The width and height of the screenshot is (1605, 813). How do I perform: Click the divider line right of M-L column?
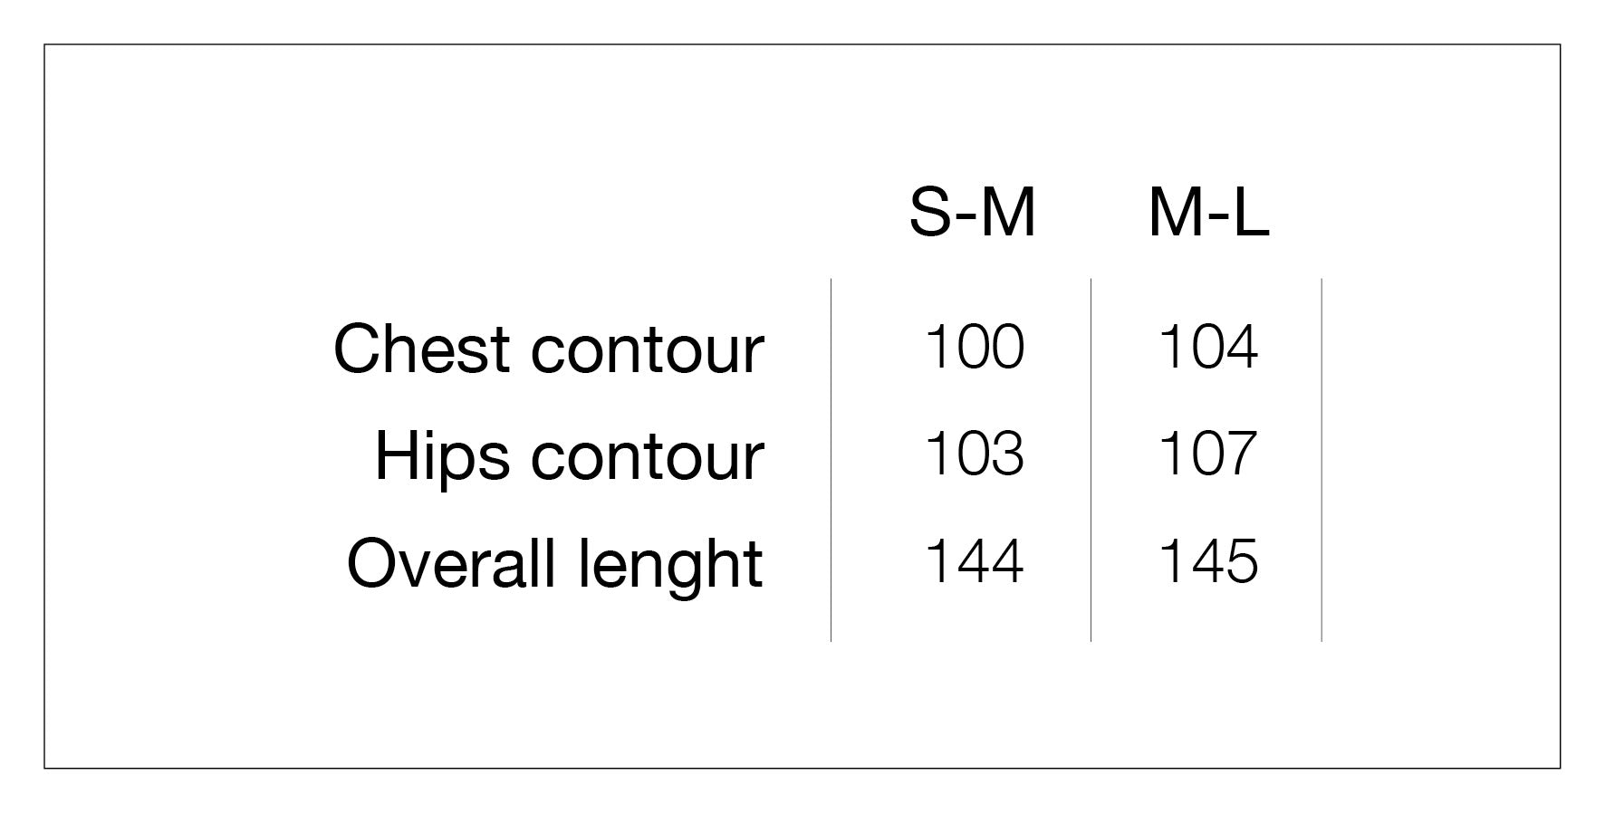pyautogui.click(x=1321, y=460)
